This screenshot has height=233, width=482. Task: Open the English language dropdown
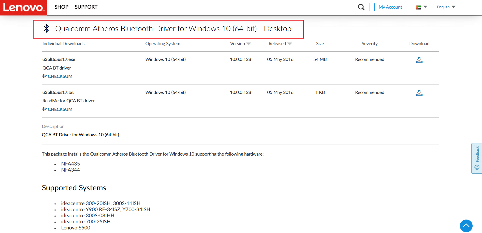tap(446, 7)
